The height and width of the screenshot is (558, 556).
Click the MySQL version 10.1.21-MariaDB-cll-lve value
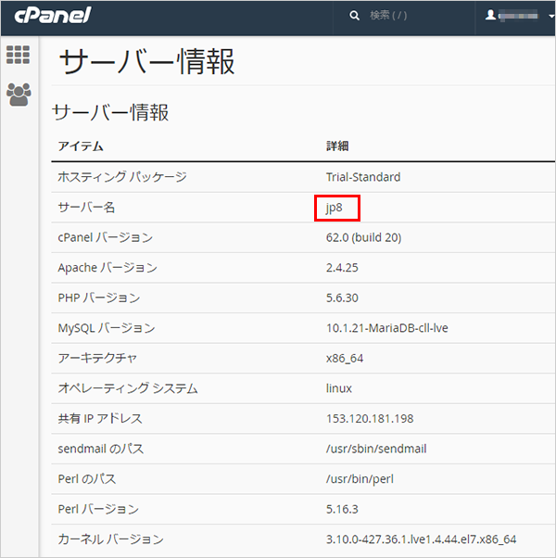click(x=387, y=328)
